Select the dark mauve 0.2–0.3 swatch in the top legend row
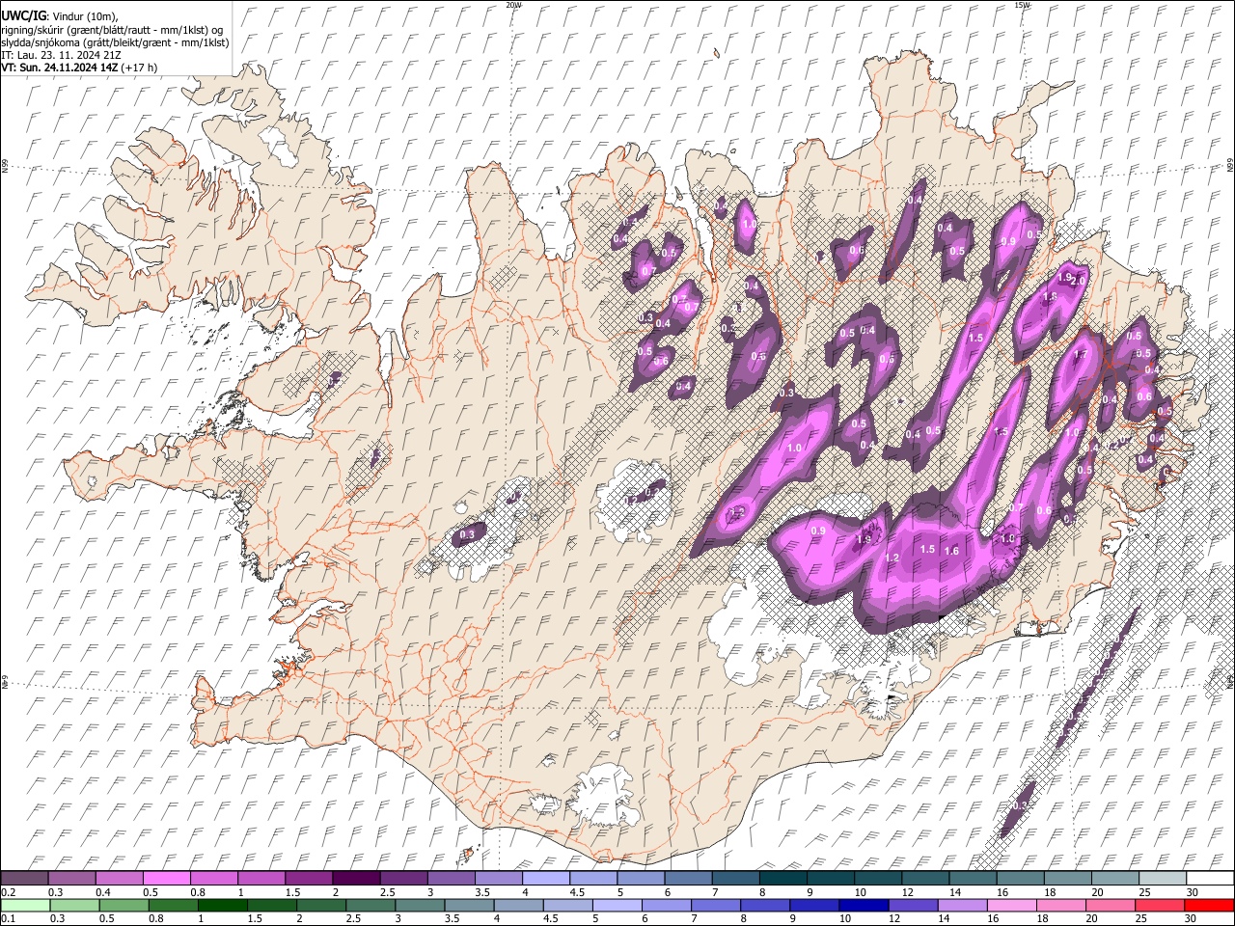 24,879
